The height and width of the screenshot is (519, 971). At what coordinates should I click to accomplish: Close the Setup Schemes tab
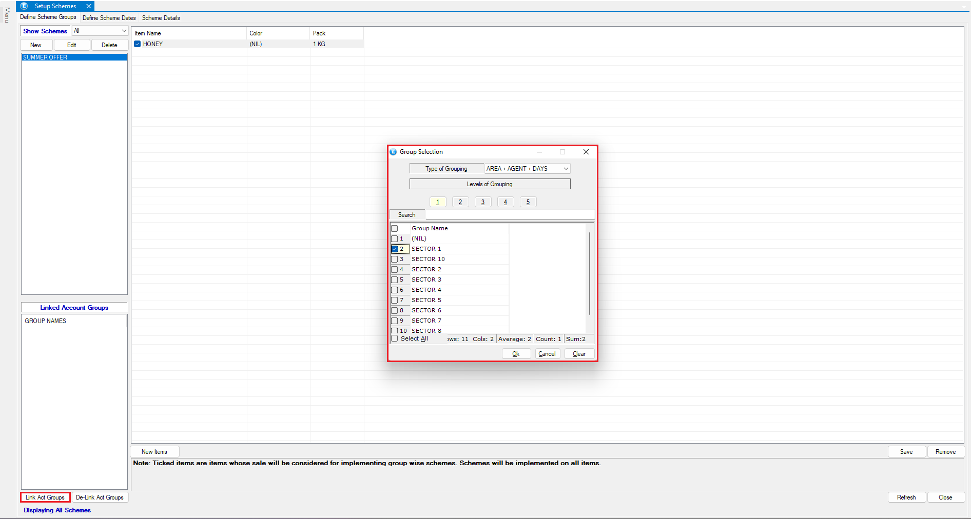[x=89, y=6]
